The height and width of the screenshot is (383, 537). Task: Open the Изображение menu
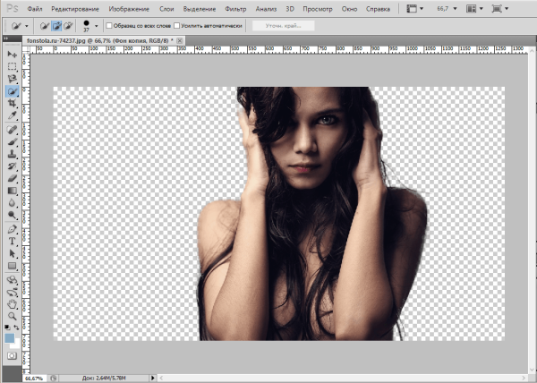click(x=129, y=8)
